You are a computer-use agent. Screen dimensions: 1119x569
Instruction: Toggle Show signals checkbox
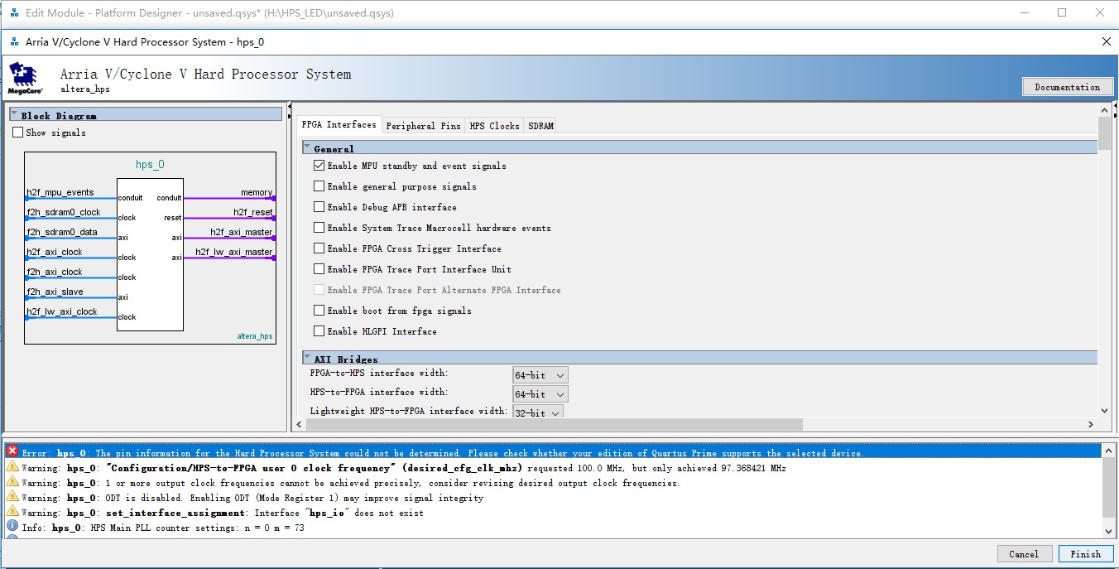pyautogui.click(x=18, y=133)
